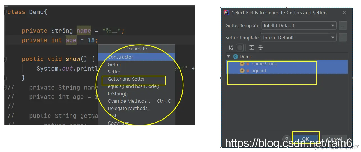Toggle the show classes circle button
361x152 pixels.
click(240, 48)
